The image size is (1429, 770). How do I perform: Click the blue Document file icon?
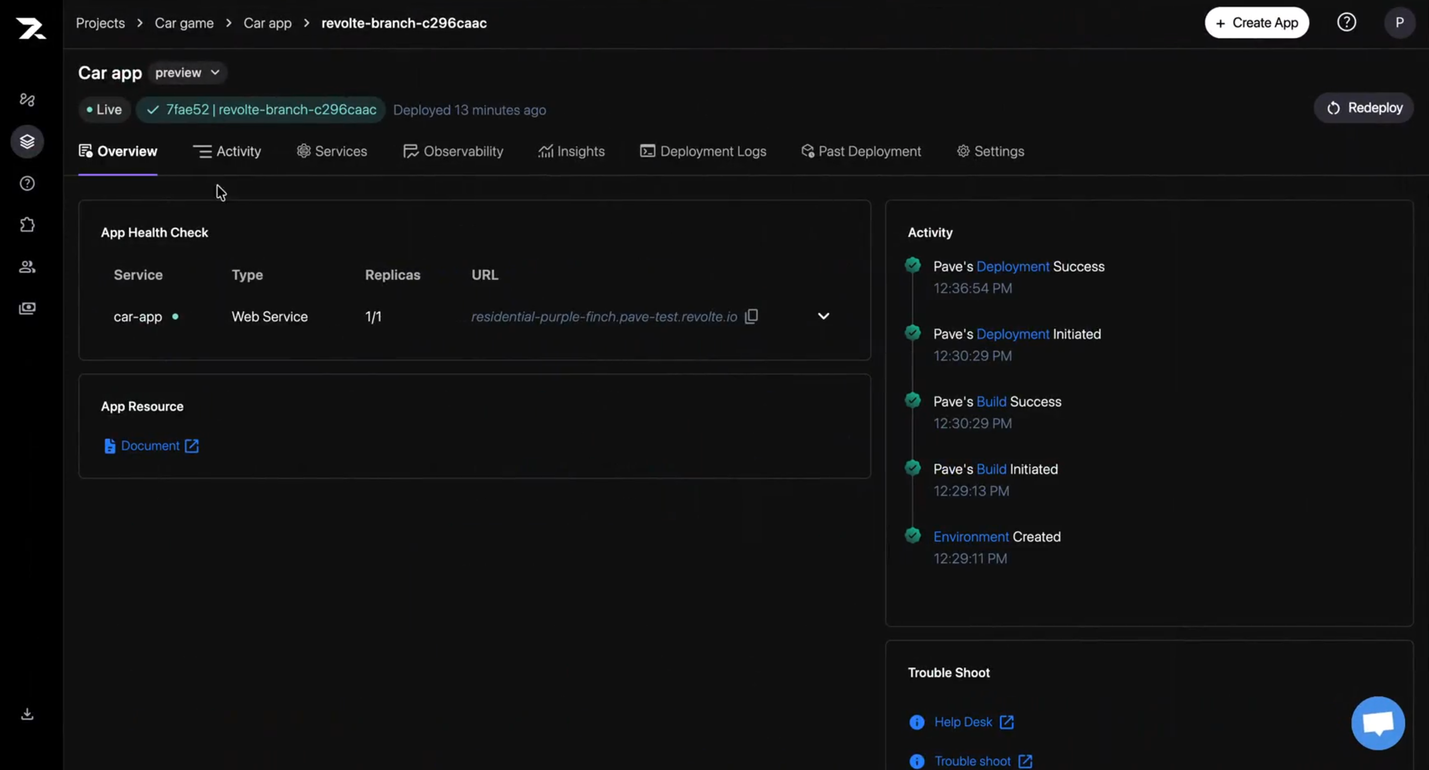pyautogui.click(x=110, y=446)
